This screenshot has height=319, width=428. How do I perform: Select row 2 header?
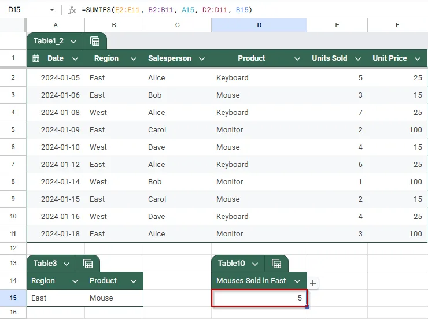pyautogui.click(x=13, y=77)
